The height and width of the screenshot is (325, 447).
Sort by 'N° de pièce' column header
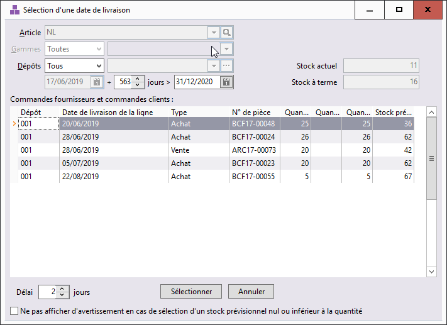pos(255,113)
